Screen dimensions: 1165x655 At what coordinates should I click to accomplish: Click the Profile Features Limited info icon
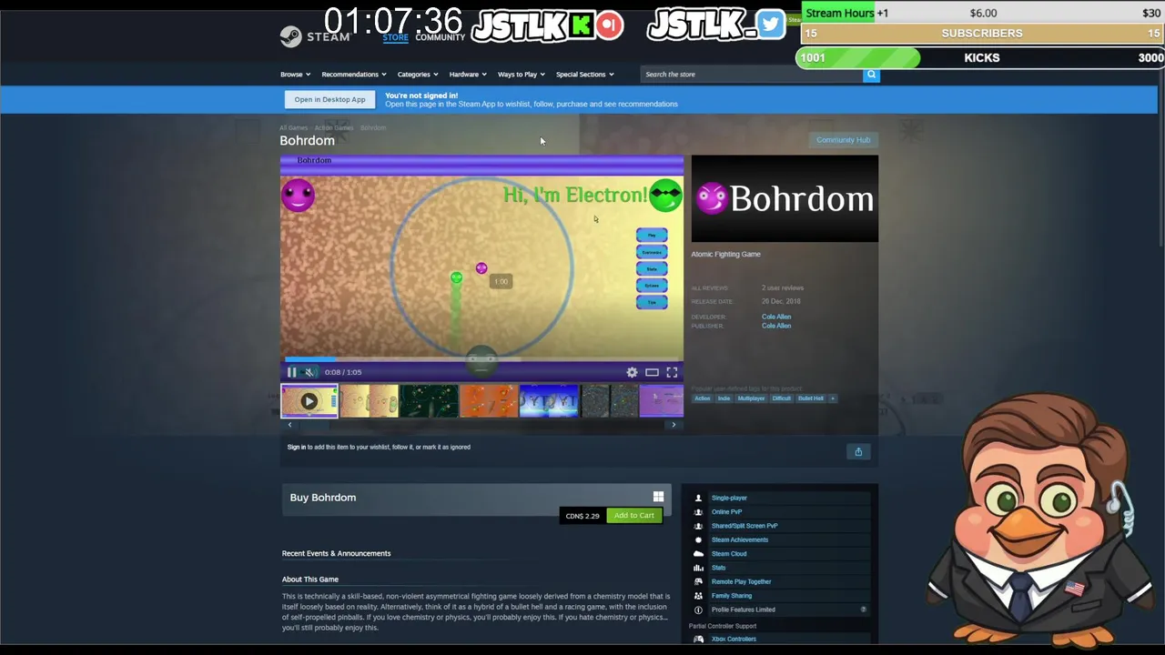[x=698, y=610]
